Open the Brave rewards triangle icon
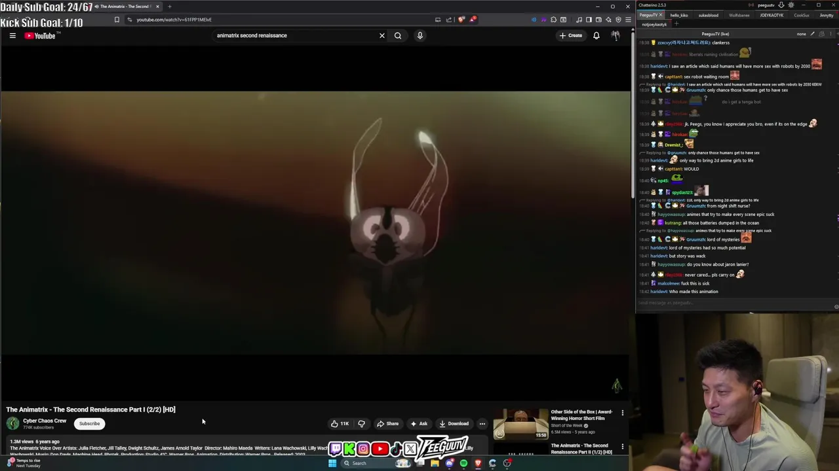Image resolution: width=839 pixels, height=471 pixels. tap(473, 20)
